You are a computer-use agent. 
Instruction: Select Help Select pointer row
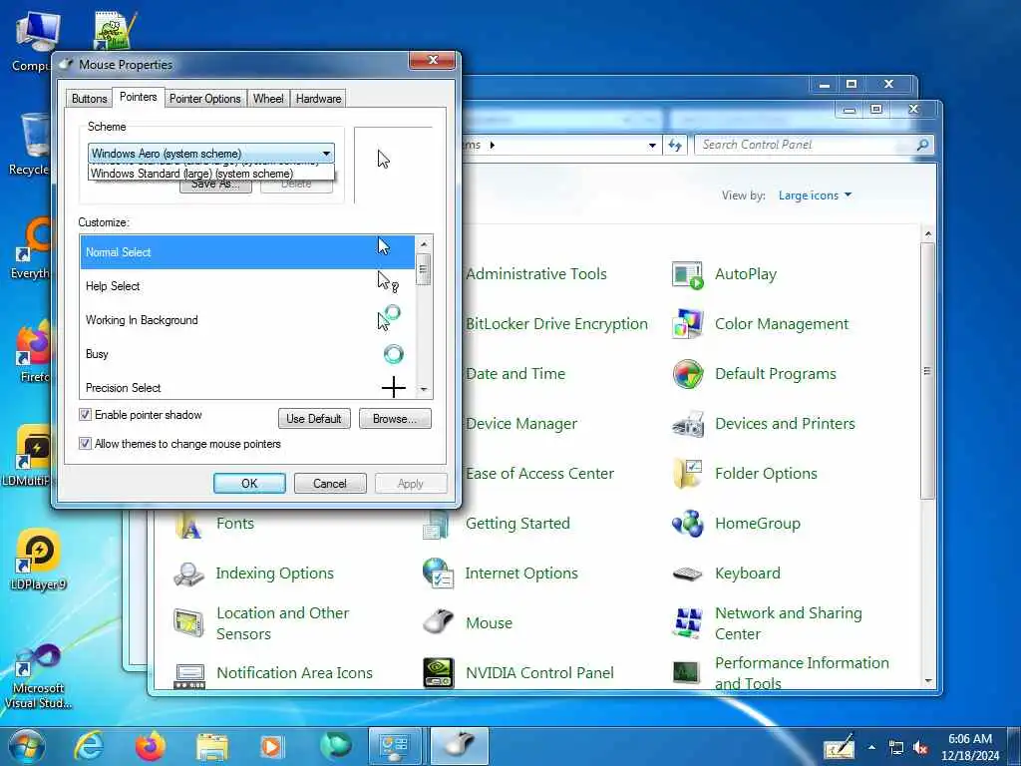tap(247, 286)
